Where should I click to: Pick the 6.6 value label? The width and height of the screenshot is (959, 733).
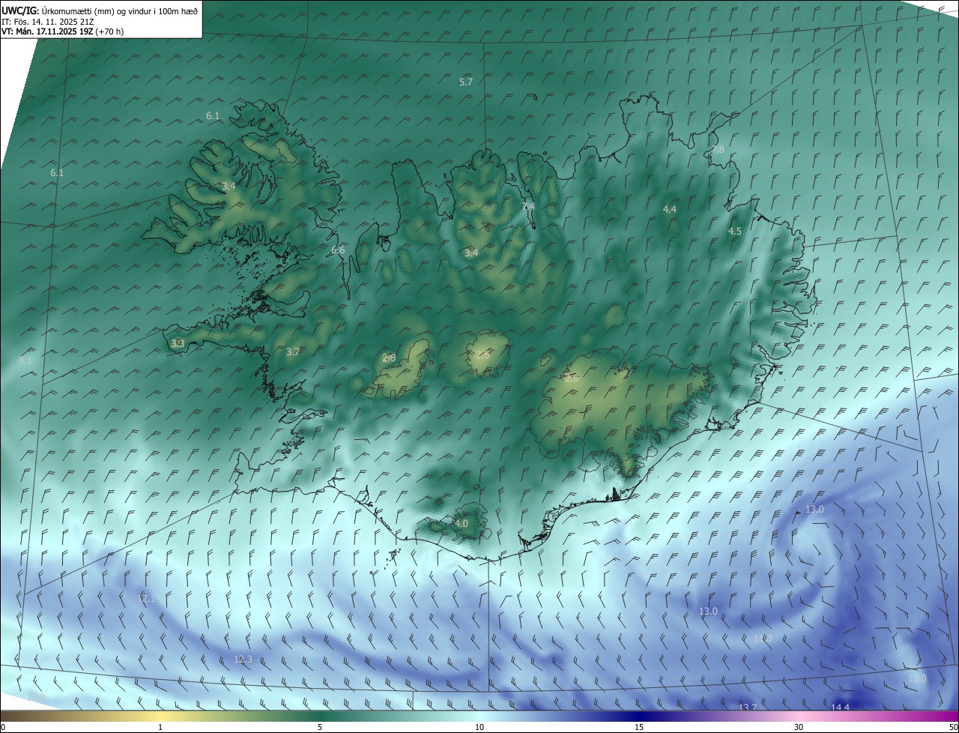click(338, 250)
